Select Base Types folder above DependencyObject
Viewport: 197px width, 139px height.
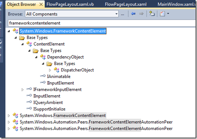pyautogui.click(x=51, y=51)
